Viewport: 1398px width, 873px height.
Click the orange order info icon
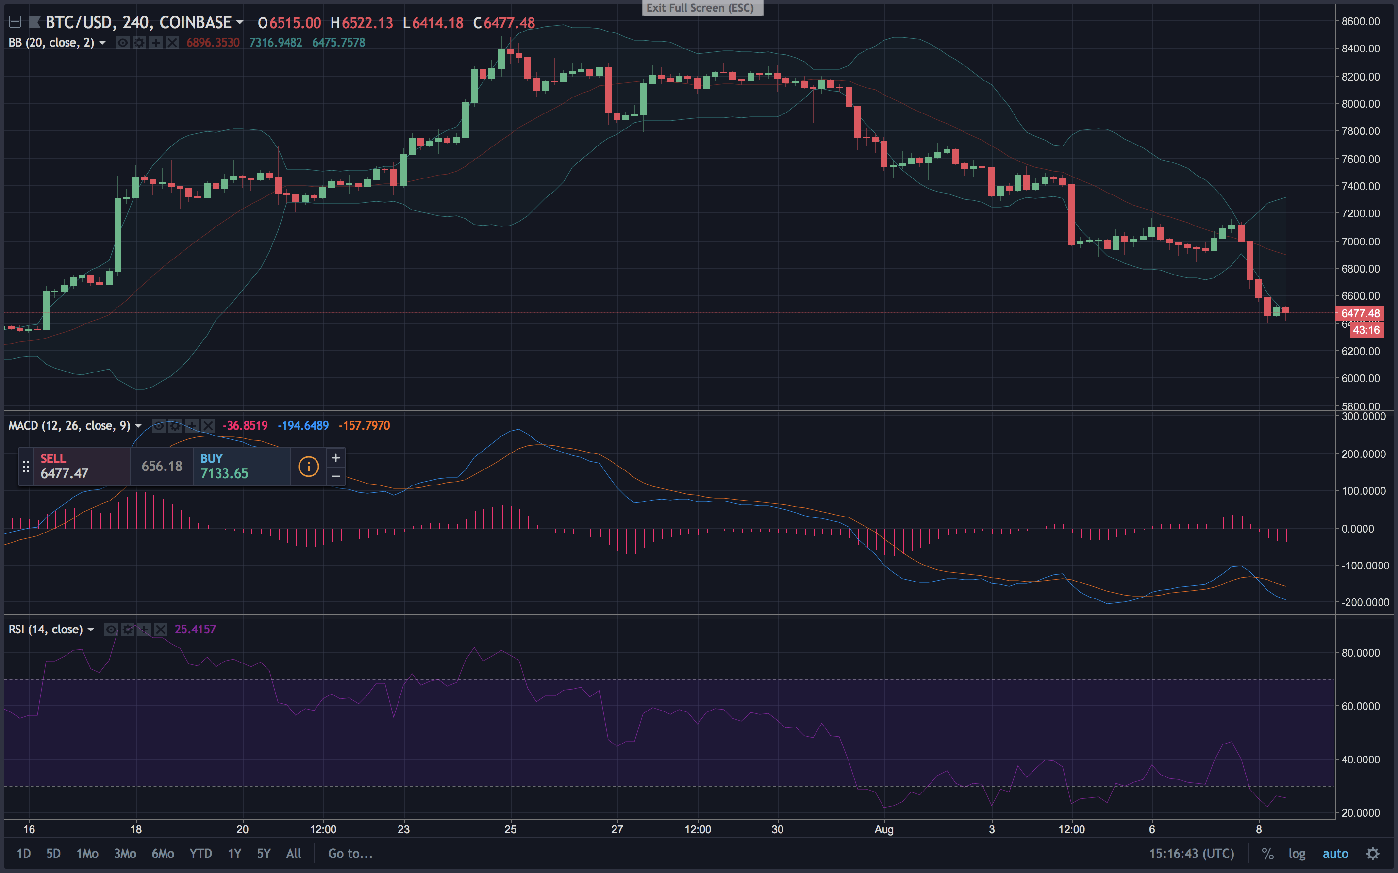click(309, 467)
